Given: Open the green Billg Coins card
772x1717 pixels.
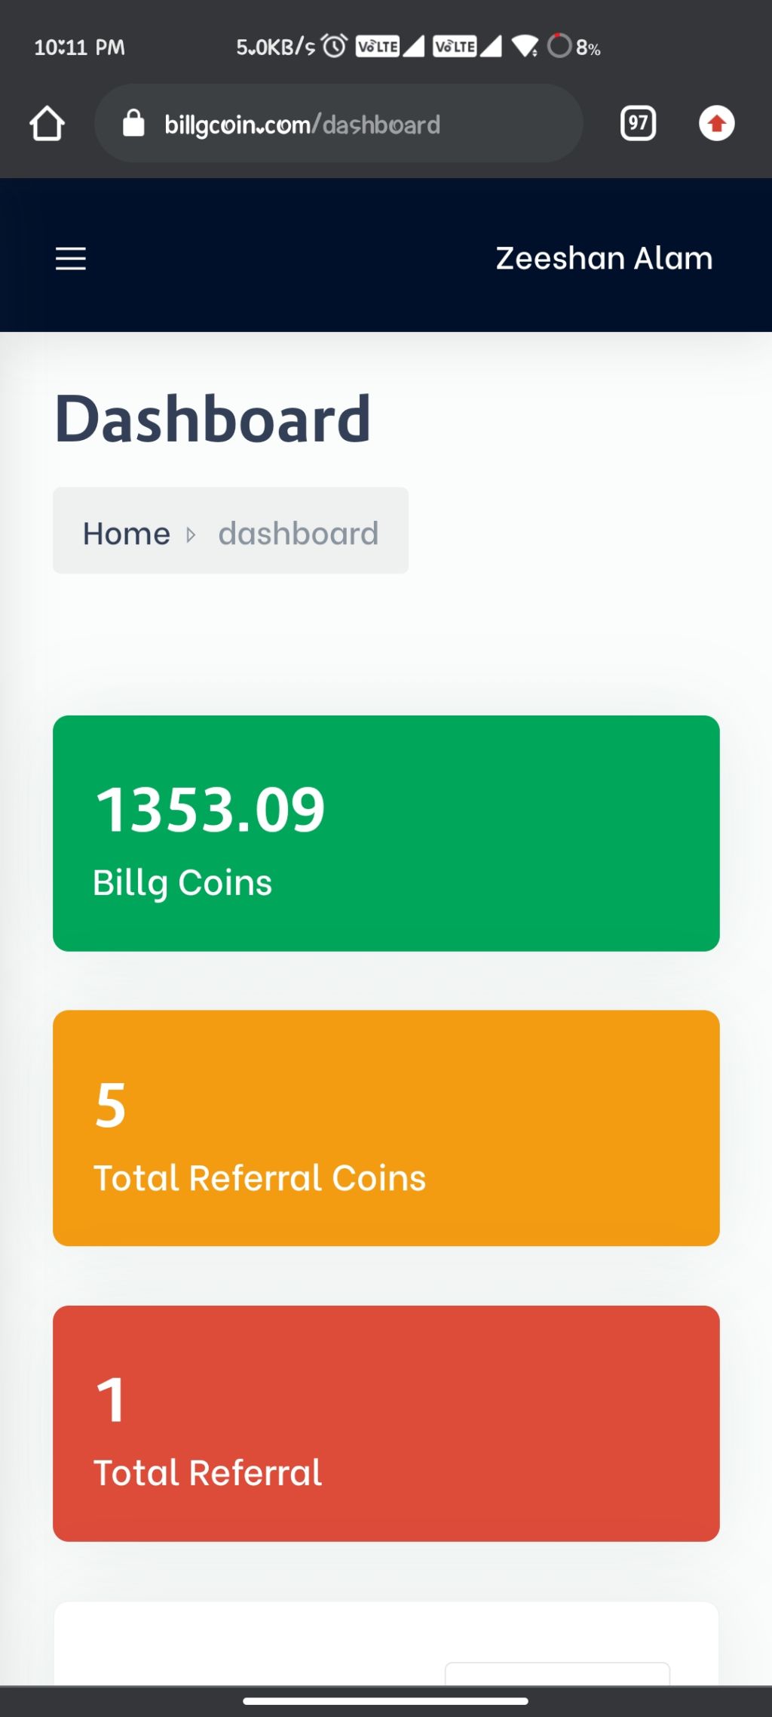Looking at the screenshot, I should 386,833.
